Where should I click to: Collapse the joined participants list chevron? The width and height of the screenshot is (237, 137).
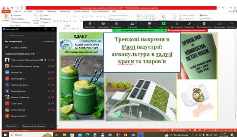tap(37, 54)
